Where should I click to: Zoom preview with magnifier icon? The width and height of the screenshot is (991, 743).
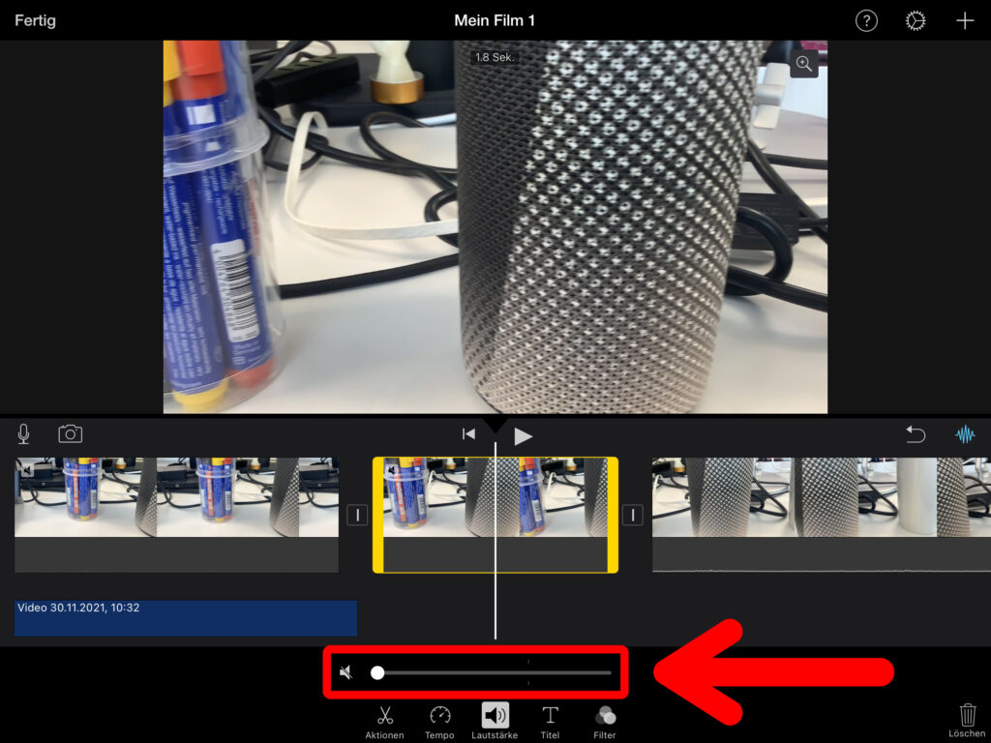803,64
